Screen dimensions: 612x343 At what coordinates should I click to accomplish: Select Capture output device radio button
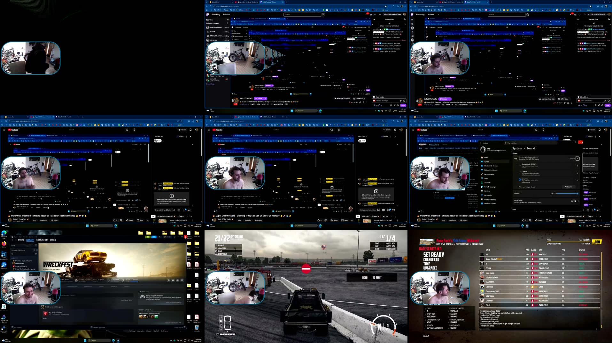tap(520, 172)
